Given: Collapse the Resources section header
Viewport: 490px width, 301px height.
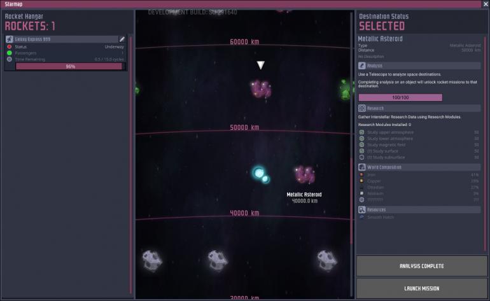Looking at the screenshot, I should (419, 209).
